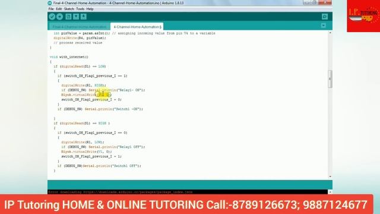
Task: Open the Tools menu
Action: pyautogui.click(x=80, y=9)
